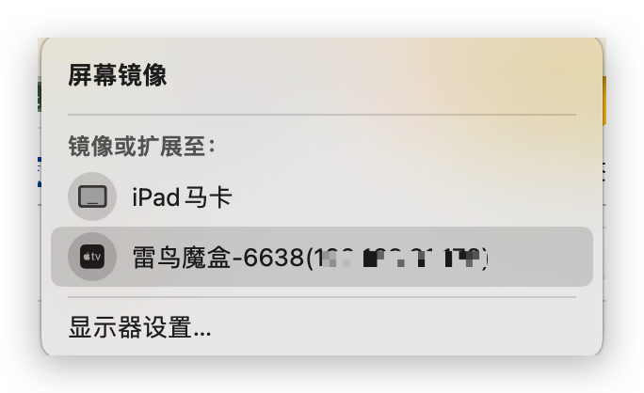Click the 镜像或扩展至: section label
Screen dimensions: 644x393
click(x=142, y=146)
